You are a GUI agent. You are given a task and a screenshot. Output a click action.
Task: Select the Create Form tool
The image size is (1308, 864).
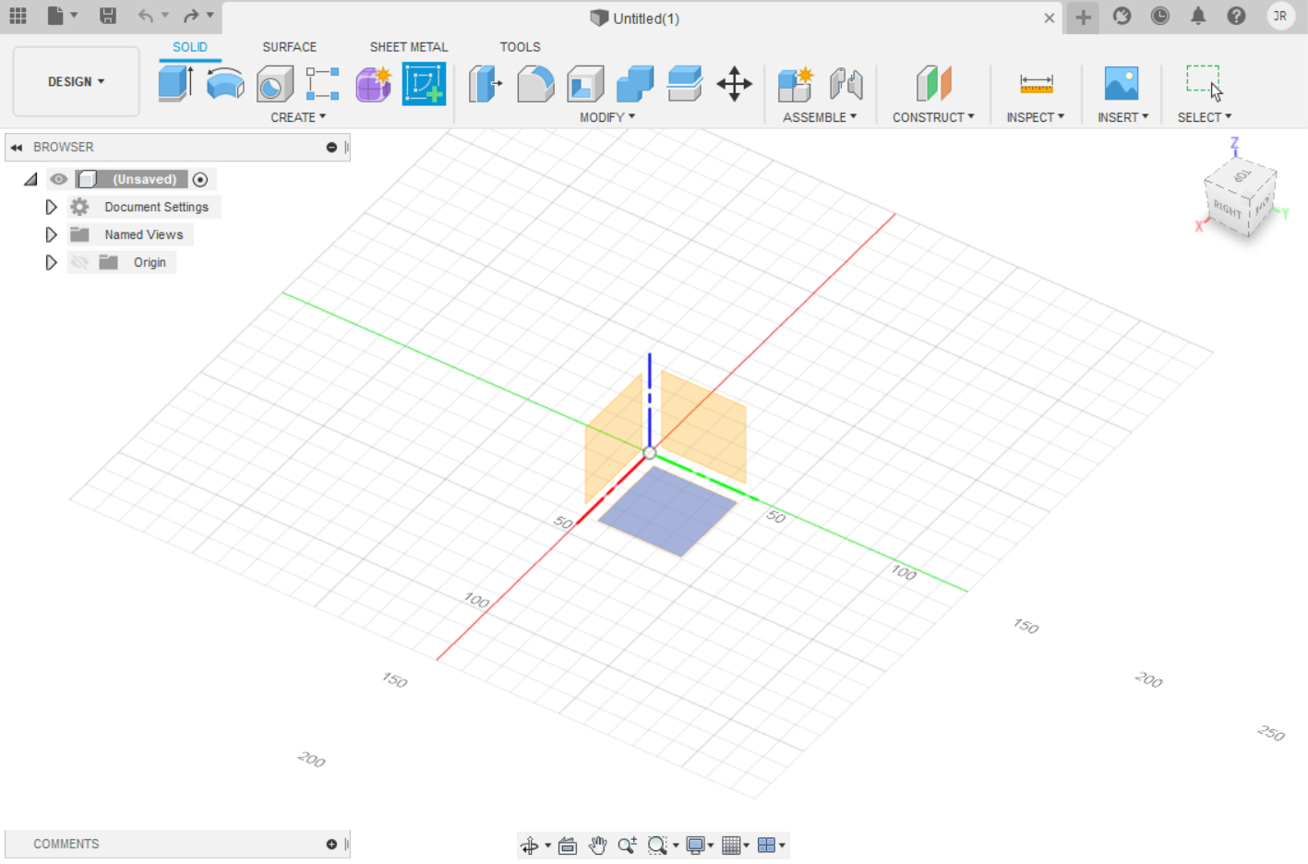[x=374, y=84]
